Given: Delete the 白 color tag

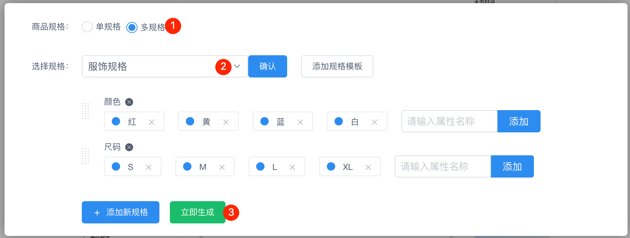Looking at the screenshot, I should coord(375,122).
